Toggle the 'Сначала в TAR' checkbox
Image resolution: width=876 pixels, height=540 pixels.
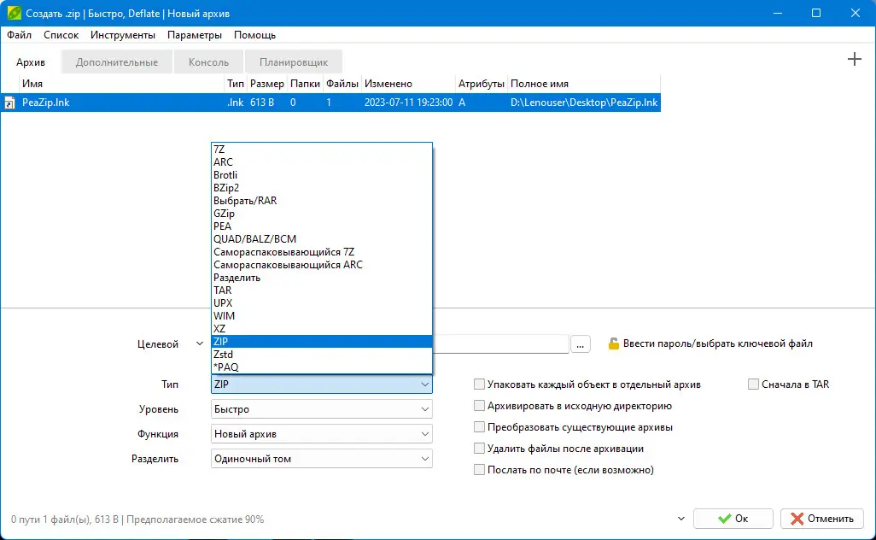(x=753, y=384)
